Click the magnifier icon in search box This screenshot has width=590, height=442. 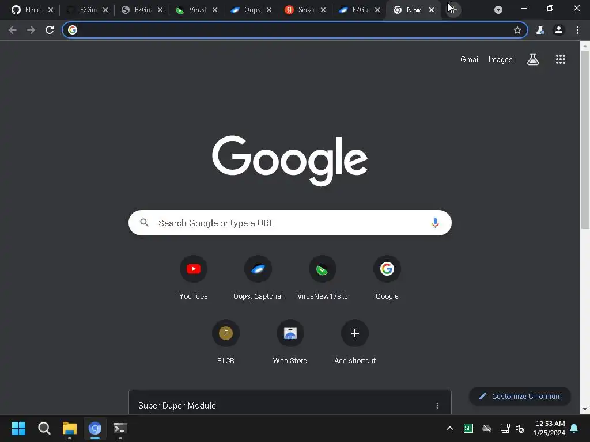(x=144, y=223)
